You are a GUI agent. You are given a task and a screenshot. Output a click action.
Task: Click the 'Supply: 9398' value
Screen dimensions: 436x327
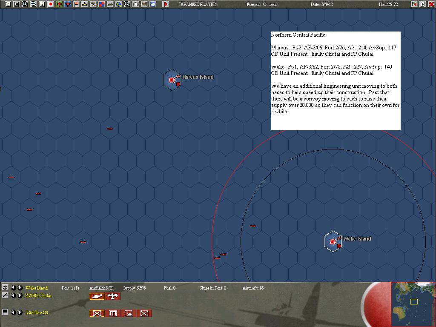pos(134,288)
